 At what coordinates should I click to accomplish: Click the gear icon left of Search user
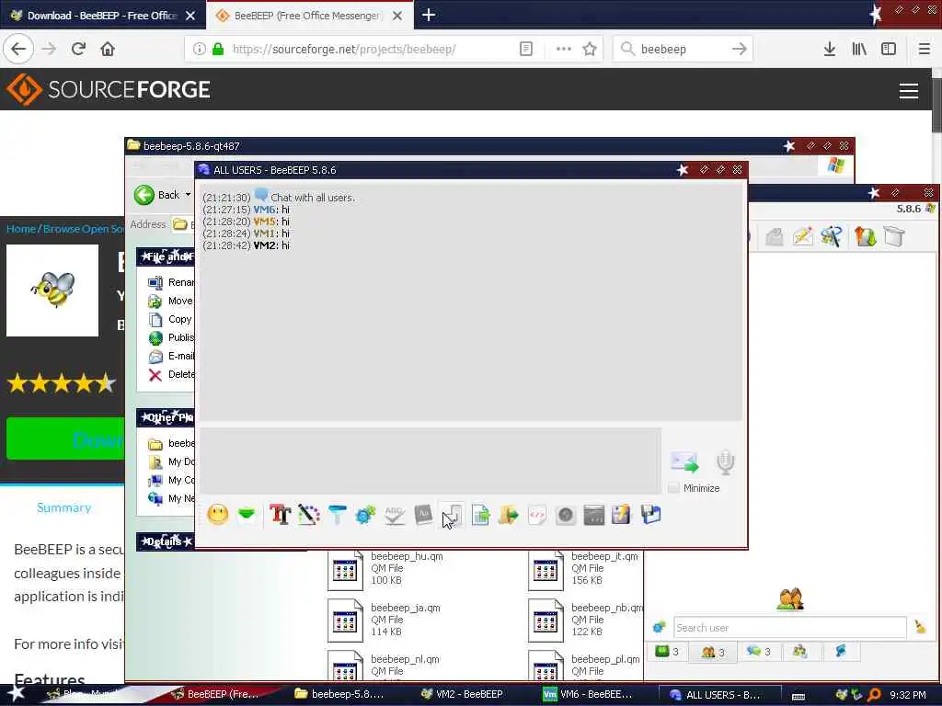659,627
